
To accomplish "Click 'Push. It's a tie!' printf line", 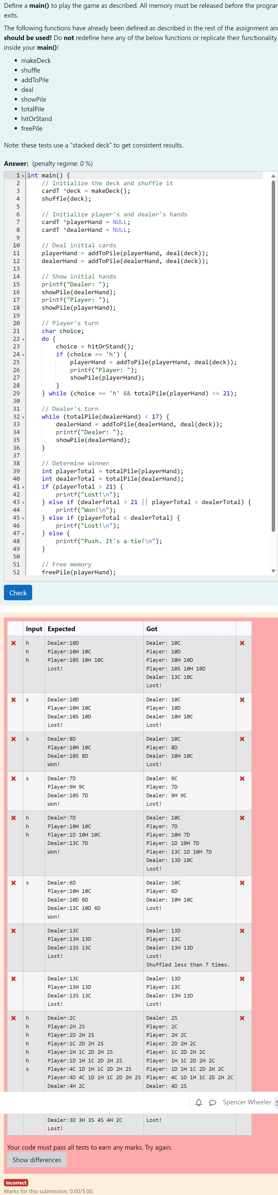I will pos(109,541).
